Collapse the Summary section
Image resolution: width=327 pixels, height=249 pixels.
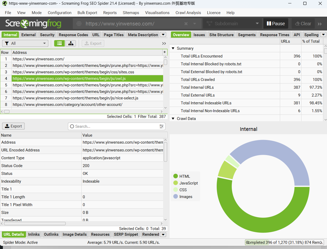click(x=173, y=48)
